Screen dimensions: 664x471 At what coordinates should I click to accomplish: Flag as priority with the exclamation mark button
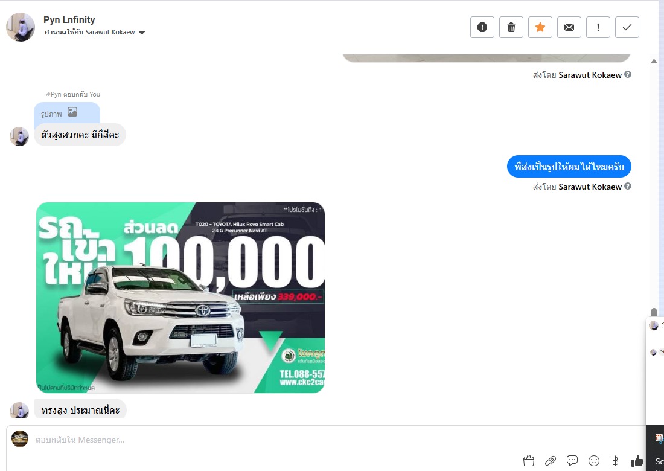[598, 27]
